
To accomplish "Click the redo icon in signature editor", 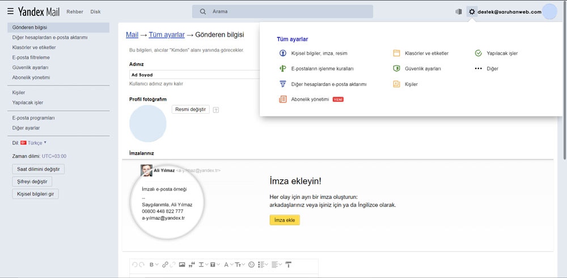I will (x=142, y=264).
